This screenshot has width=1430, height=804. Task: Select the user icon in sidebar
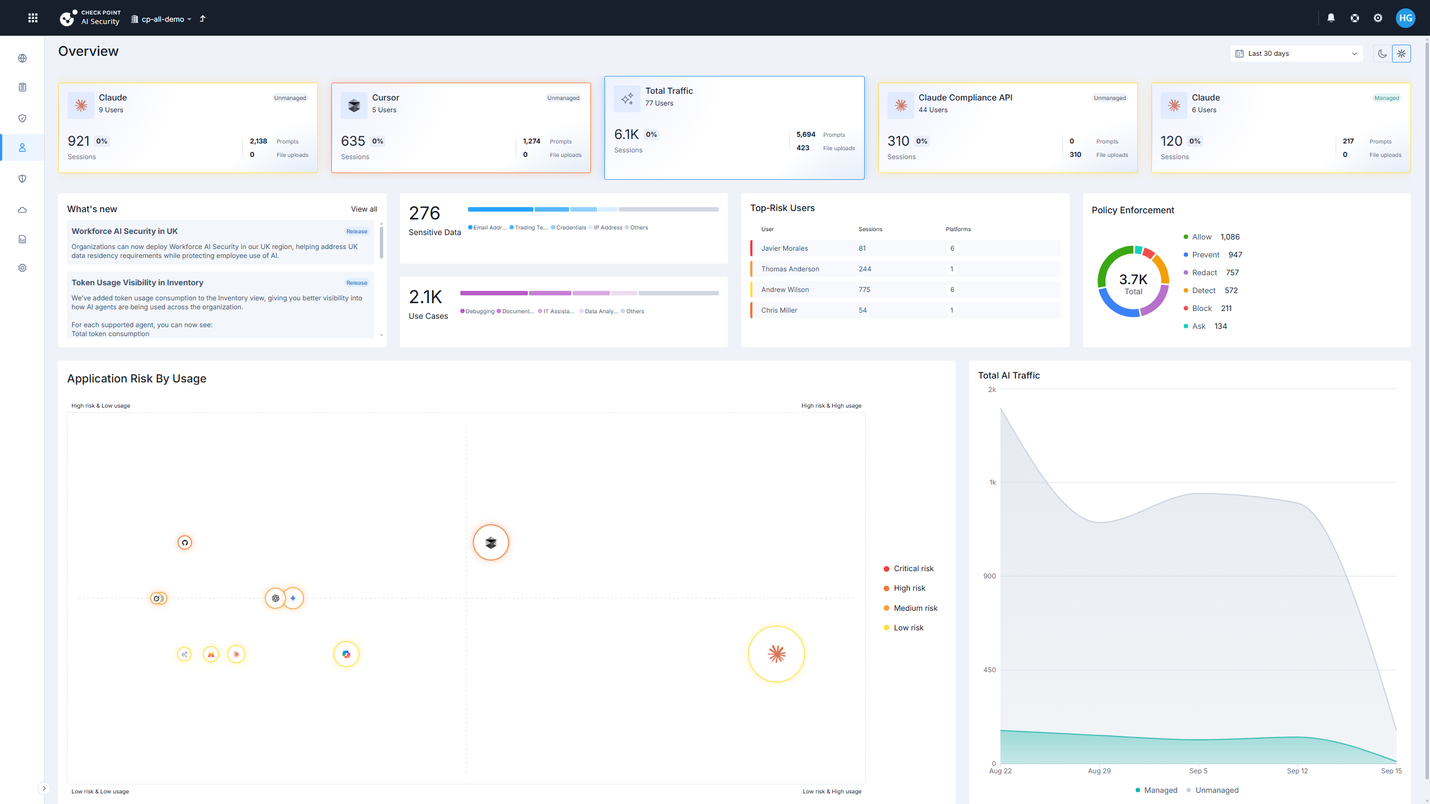22,147
